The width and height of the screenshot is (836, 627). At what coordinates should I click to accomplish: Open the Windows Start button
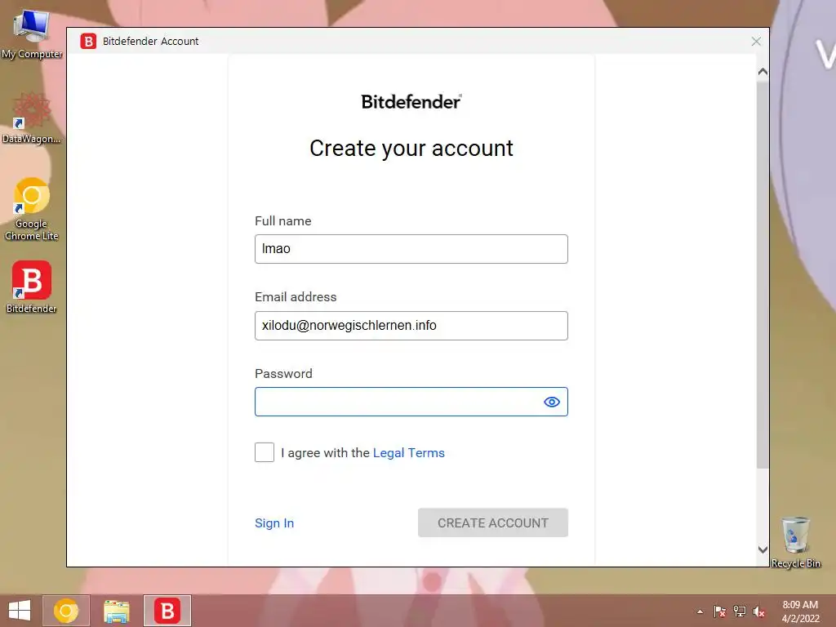click(20, 611)
